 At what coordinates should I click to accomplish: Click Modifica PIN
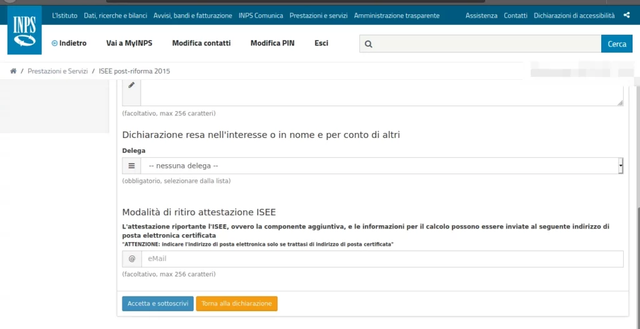272,43
